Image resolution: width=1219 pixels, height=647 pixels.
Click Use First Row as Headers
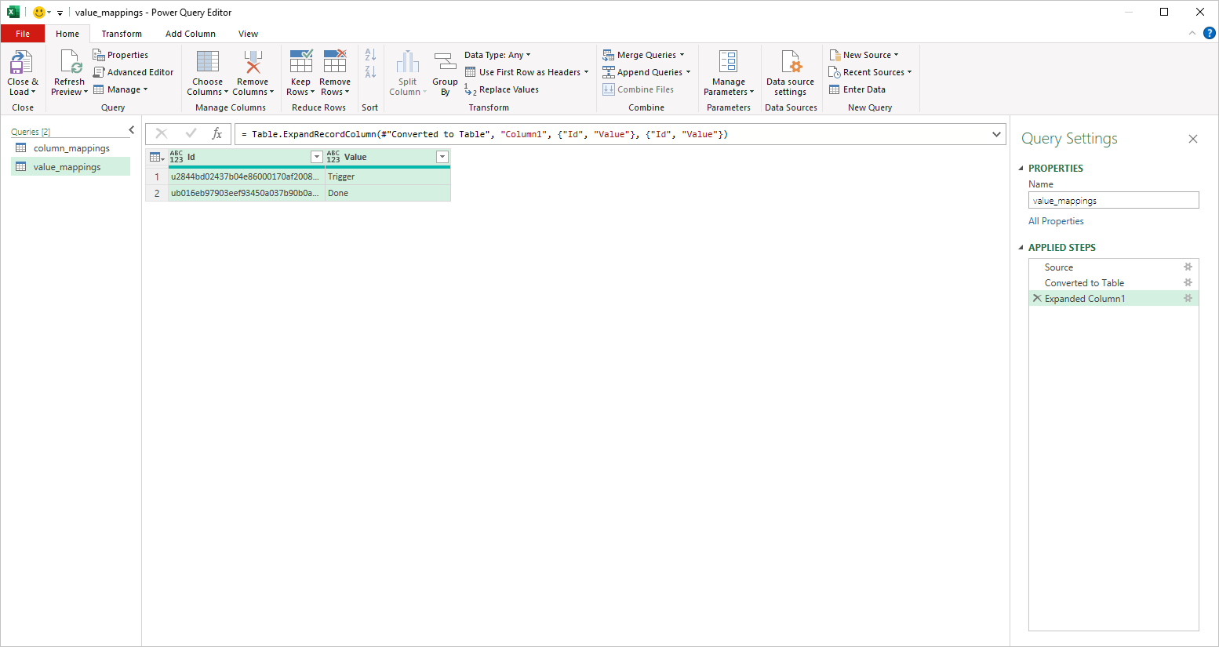522,72
